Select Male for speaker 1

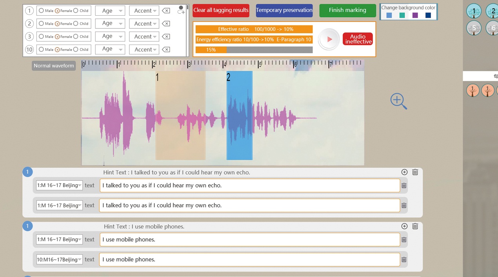(41, 11)
